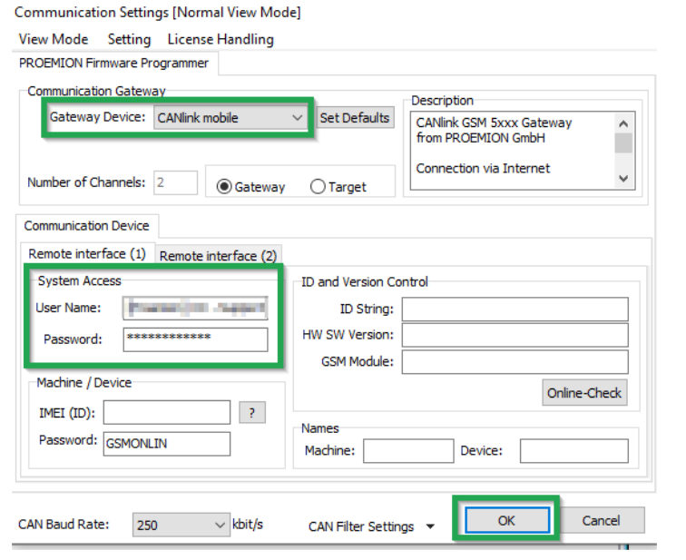
Task: Click into the IMEI (ID) input field
Action: coord(166,413)
